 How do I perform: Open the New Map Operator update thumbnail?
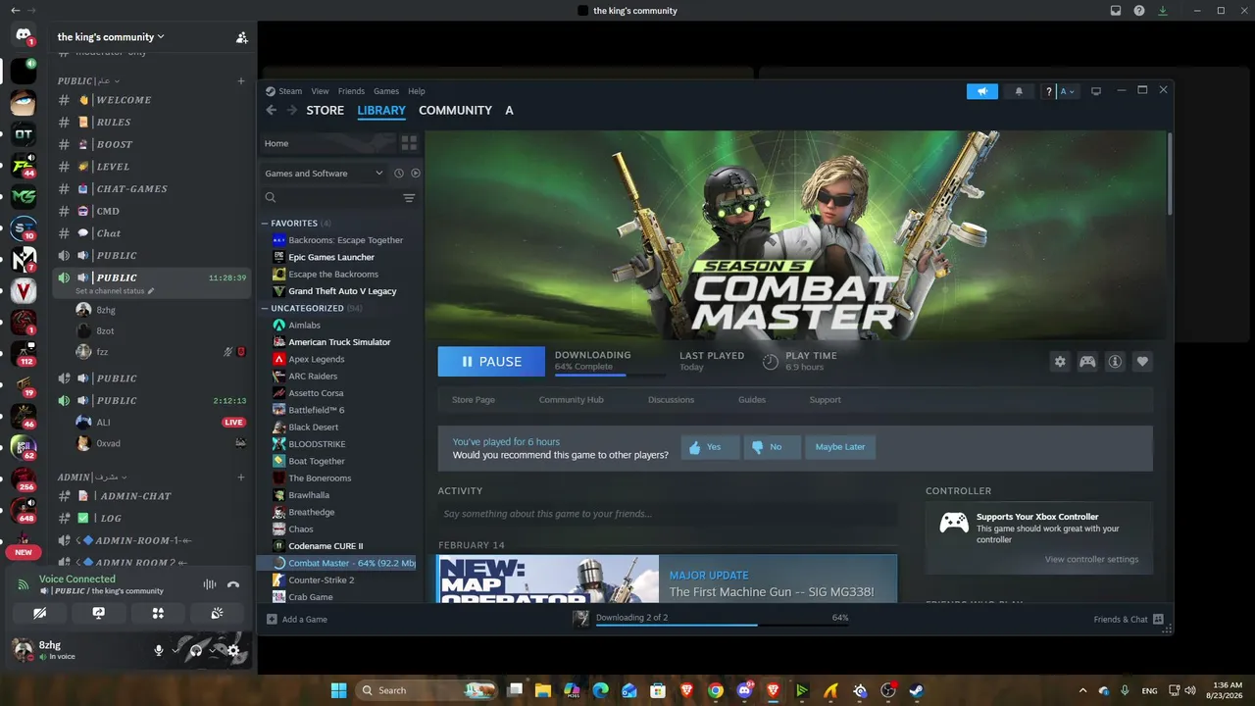click(x=548, y=580)
